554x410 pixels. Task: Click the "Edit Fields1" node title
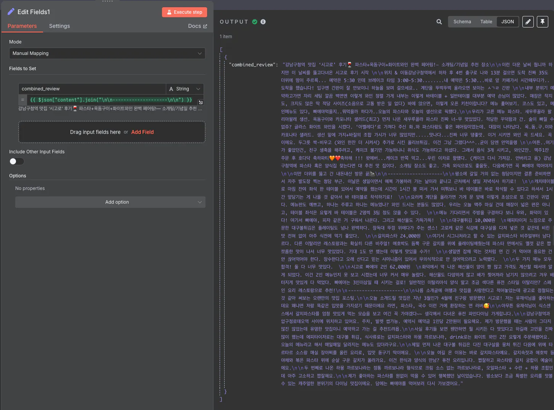coord(34,12)
